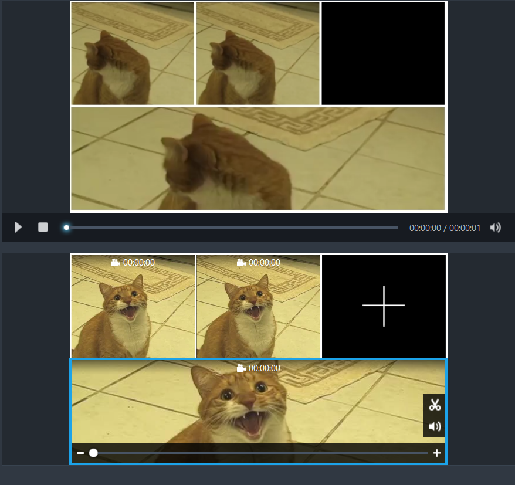This screenshot has width=515, height=485.
Task: Play the composed video preview
Action: (x=18, y=227)
